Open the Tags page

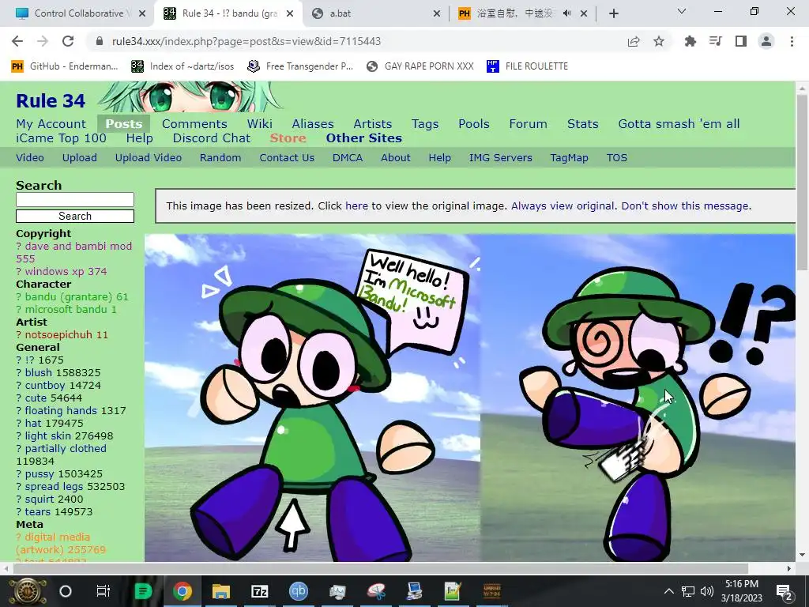425,124
